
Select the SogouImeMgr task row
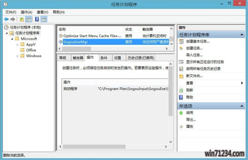[113, 42]
